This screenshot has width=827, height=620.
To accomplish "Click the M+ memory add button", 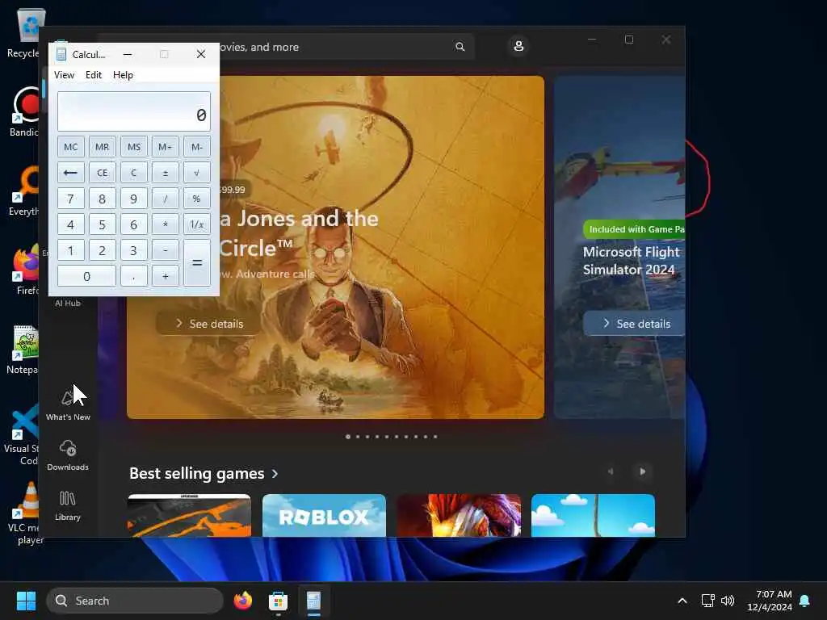I will [165, 147].
